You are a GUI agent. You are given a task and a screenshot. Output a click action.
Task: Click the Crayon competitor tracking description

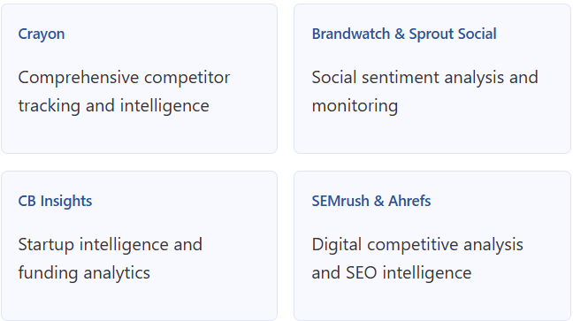click(125, 92)
